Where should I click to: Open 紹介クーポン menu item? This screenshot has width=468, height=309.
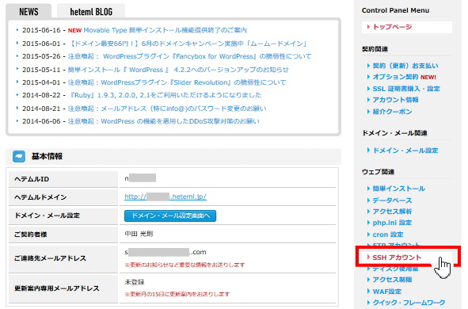392,112
